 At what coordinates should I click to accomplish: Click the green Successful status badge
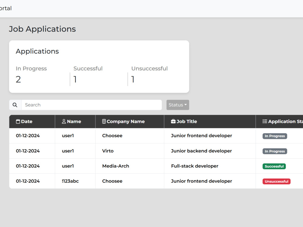coord(274,166)
